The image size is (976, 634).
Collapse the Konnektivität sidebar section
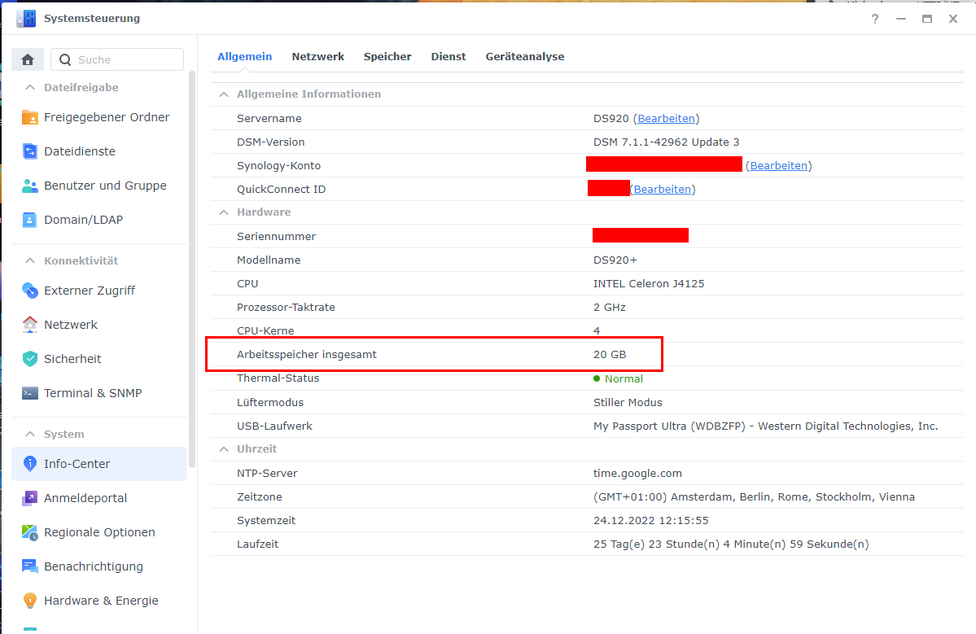(x=30, y=260)
